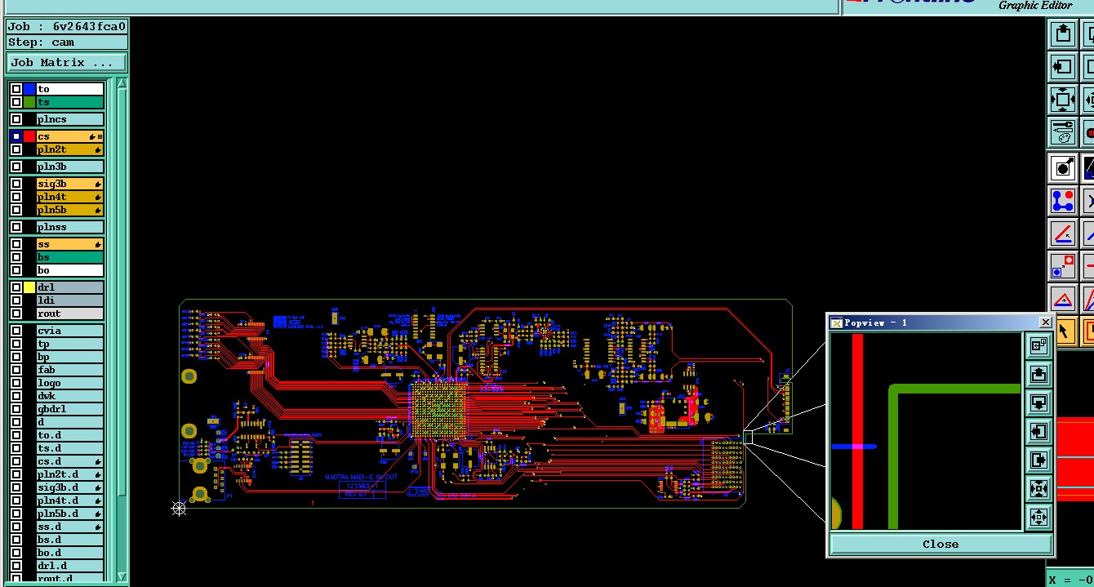
Task: Click the layer list scroll-up arrow
Action: pyautogui.click(x=122, y=83)
